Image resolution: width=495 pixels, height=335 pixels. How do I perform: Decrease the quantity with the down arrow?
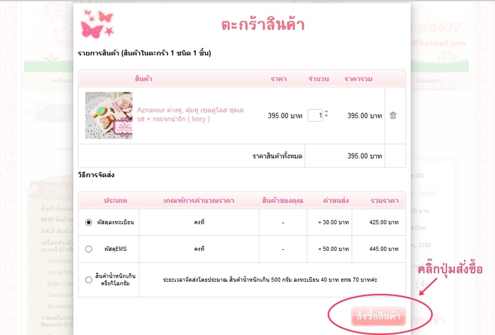[326, 116]
